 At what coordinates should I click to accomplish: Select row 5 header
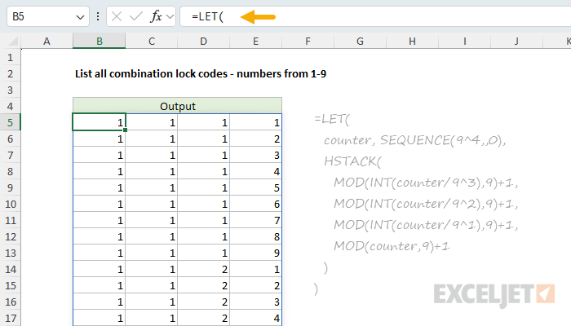pyautogui.click(x=10, y=122)
